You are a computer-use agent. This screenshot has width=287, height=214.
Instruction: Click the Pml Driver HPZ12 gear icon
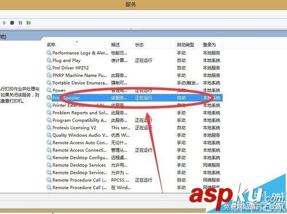click(49, 68)
